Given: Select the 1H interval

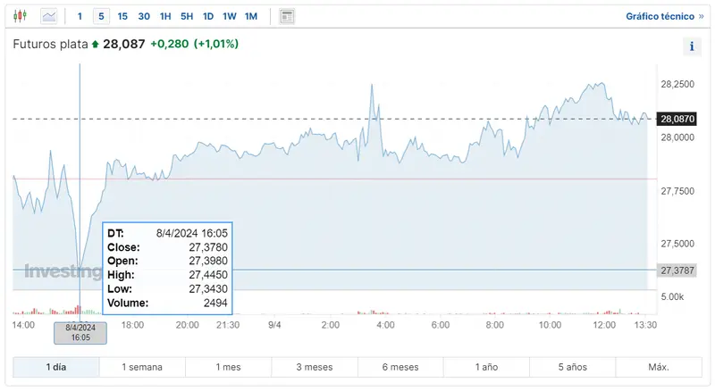Looking at the screenshot, I should coord(165,16).
